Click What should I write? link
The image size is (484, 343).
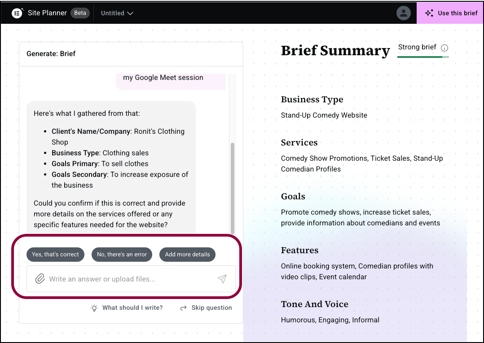coord(132,308)
